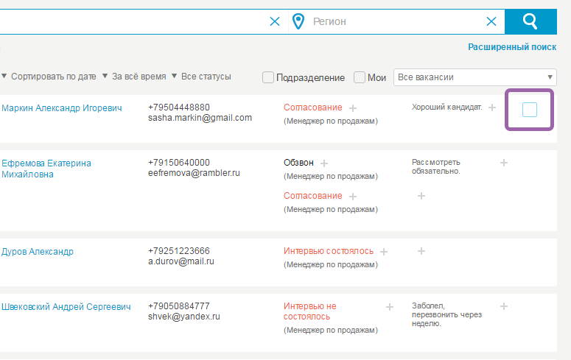Screen dimensions: 571x360
Task: Click email shvek@yandex.ru
Action: pos(184,317)
